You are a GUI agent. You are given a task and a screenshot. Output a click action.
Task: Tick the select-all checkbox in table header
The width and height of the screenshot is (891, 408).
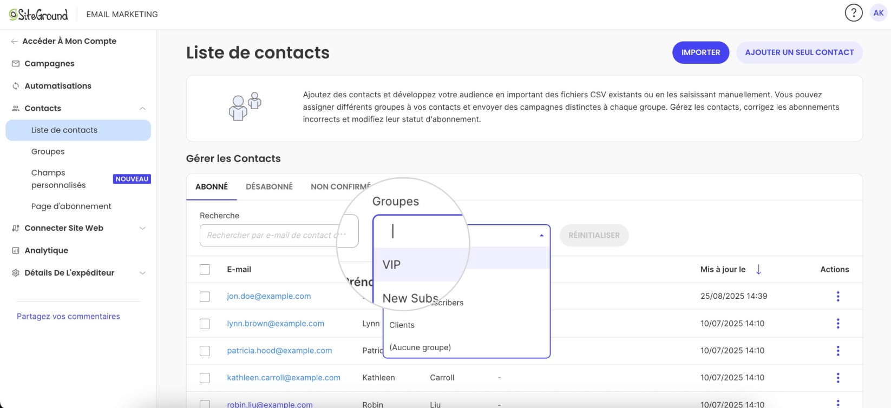click(205, 270)
